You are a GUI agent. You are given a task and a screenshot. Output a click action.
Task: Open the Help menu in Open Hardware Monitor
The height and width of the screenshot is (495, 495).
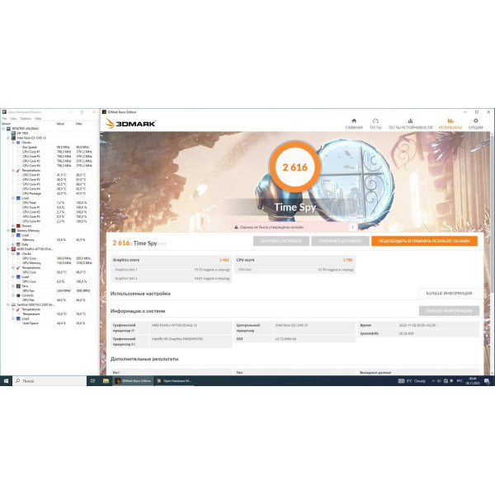[38, 119]
